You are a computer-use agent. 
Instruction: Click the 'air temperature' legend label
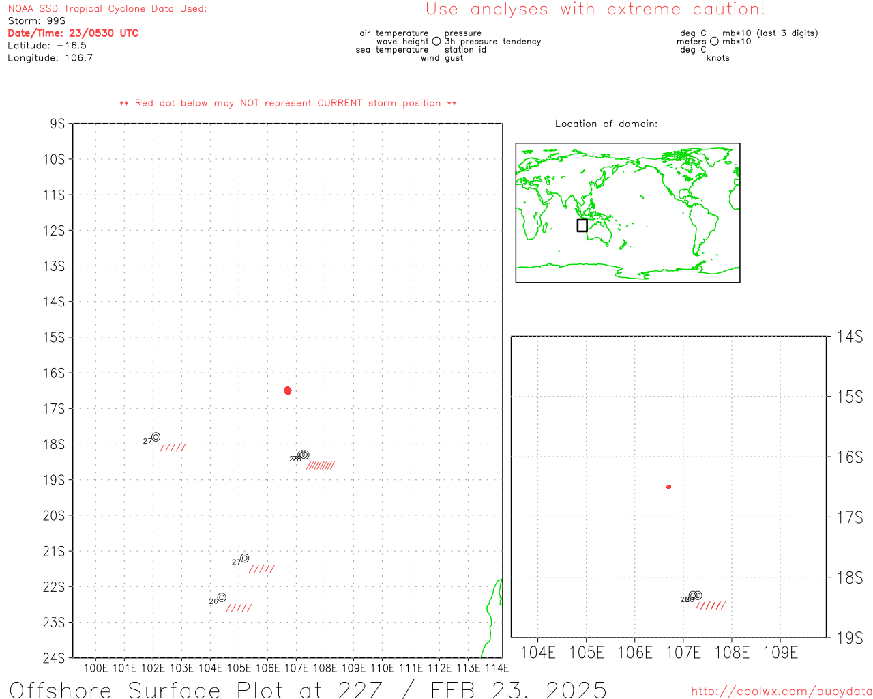(394, 33)
